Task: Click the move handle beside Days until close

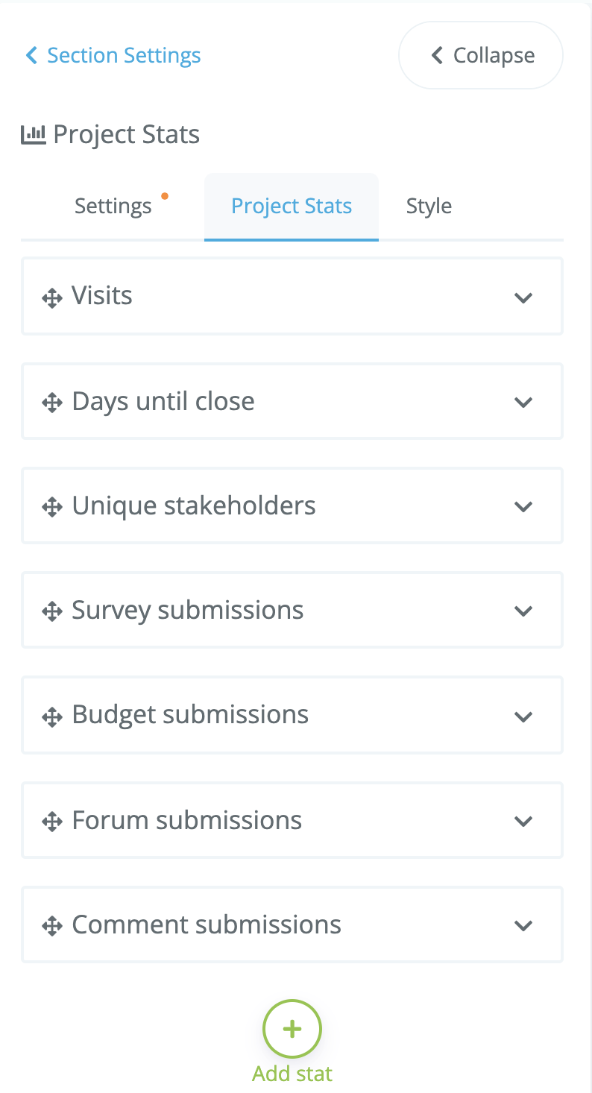Action: (51, 404)
